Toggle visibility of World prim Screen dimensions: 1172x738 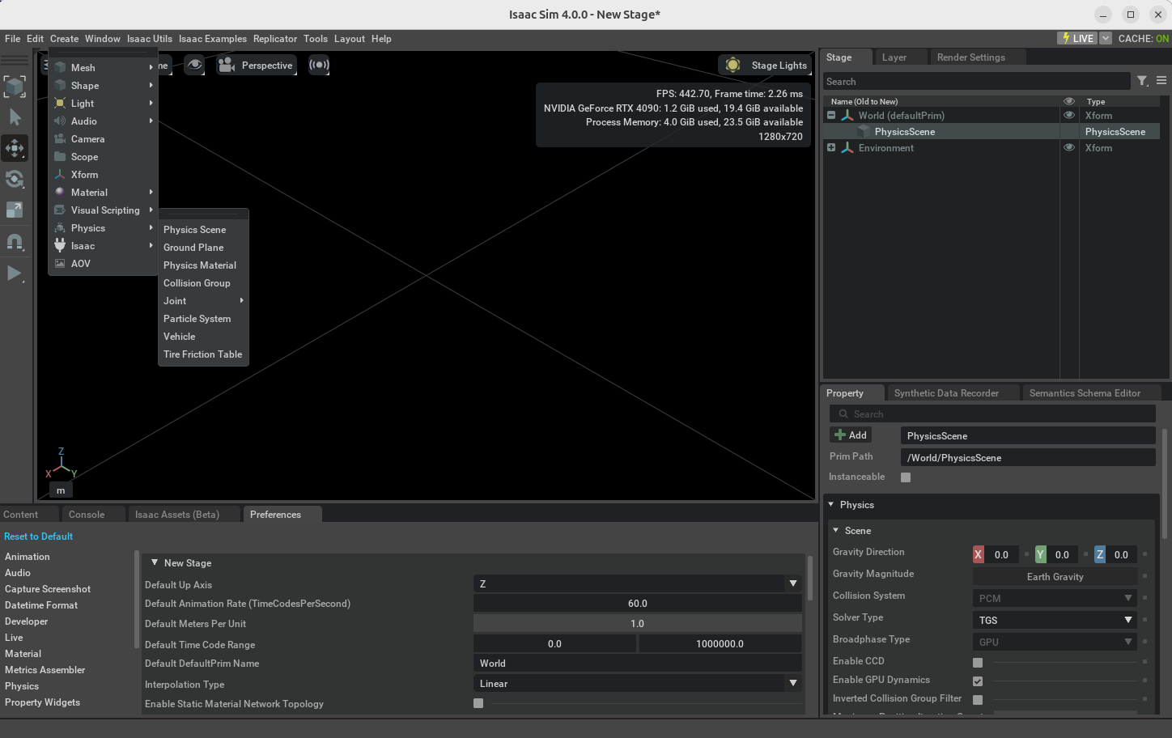coord(1069,116)
